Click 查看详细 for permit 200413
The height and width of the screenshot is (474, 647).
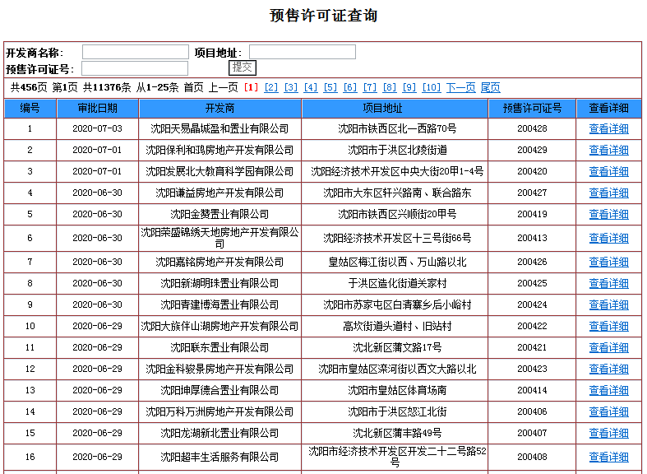(608, 239)
